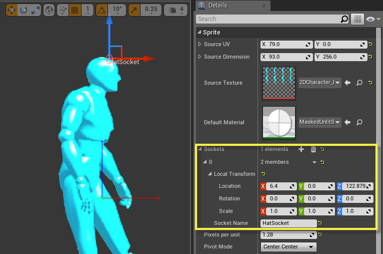Click the Source Texture thumbnail
Image resolution: width=383 pixels, height=254 pixels.
coord(278,83)
